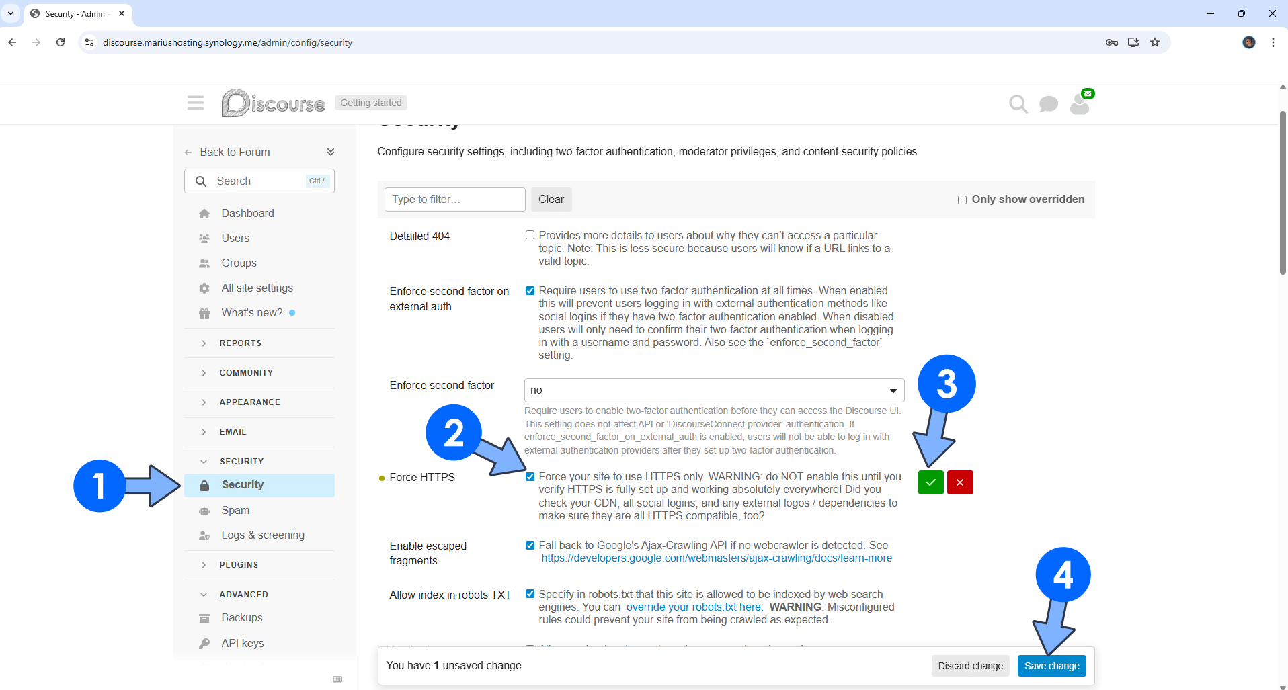Screen dimensions: 1288x690
Task: Discard the unsaved change
Action: [x=970, y=666]
